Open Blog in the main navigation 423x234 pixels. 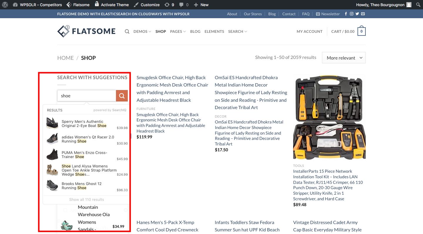click(195, 31)
